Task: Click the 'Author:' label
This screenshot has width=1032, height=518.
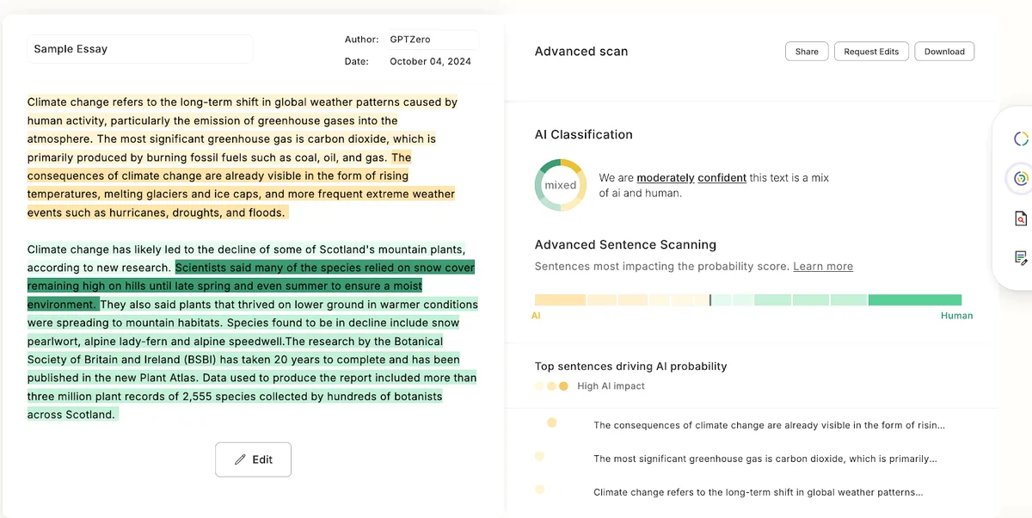Action: tap(361, 40)
